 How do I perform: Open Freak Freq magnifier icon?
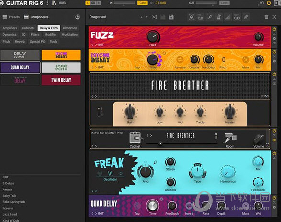click(155, 162)
